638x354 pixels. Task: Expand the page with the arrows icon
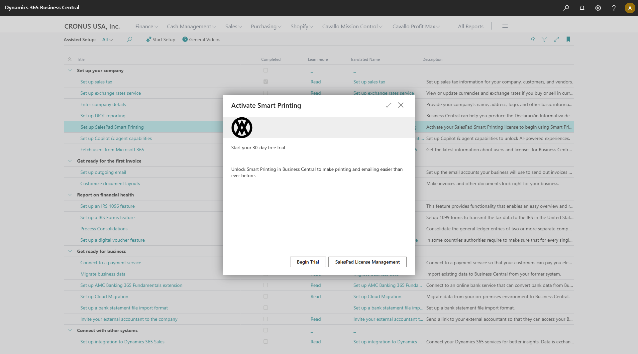[x=556, y=39]
